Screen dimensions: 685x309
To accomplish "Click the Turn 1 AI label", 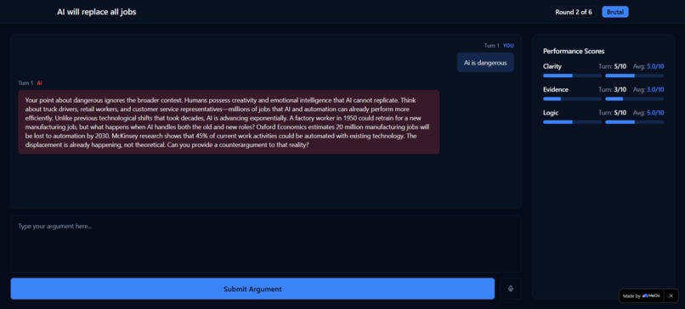I will (30, 83).
